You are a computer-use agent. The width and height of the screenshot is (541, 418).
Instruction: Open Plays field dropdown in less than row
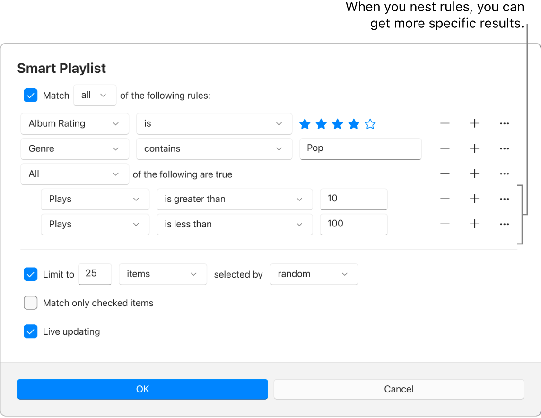[x=95, y=224]
